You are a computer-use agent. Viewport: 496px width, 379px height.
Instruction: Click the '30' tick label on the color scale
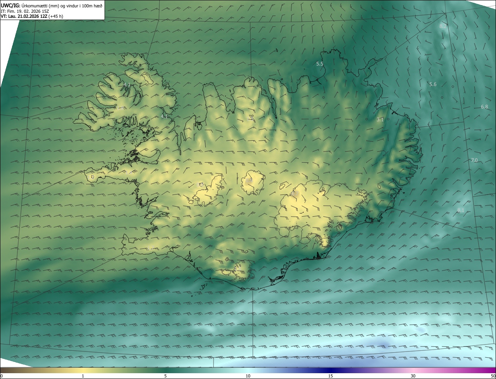[413, 376]
